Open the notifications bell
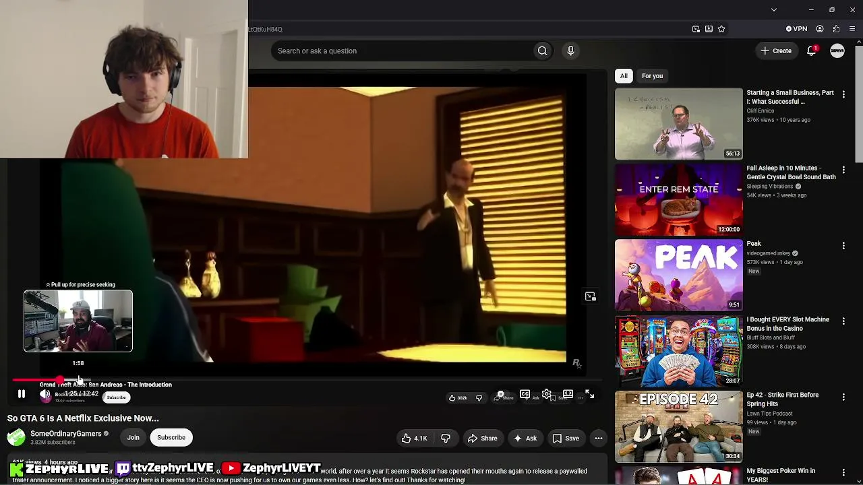863x485 pixels. [812, 51]
